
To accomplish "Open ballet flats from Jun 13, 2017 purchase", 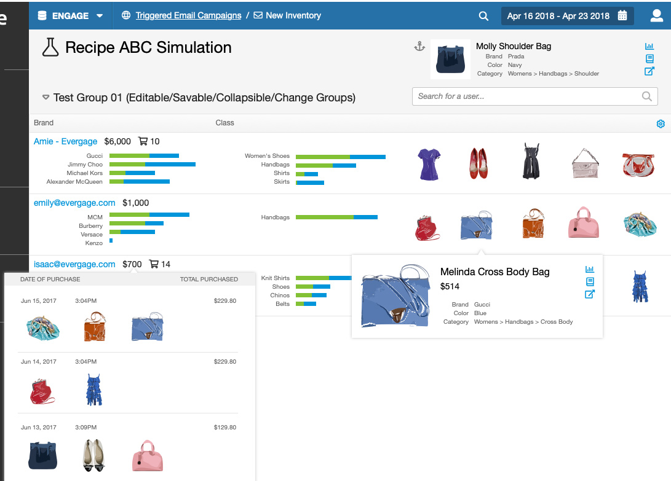I will tap(93, 455).
